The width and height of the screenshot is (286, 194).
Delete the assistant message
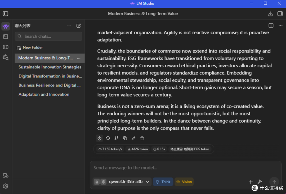(142, 138)
